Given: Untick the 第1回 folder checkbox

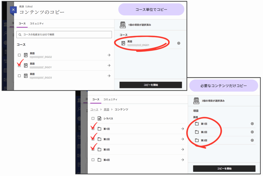Looking at the screenshot, I should click(x=93, y=129).
